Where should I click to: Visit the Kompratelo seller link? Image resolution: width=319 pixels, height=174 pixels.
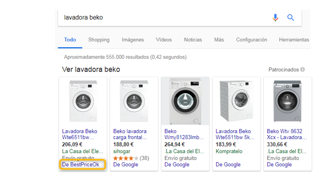click(x=229, y=152)
